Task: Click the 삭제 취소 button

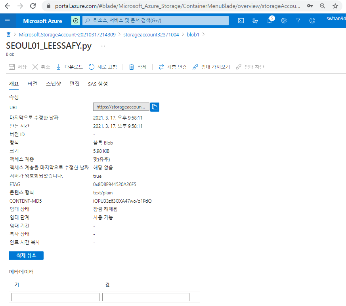Action: (x=26, y=255)
